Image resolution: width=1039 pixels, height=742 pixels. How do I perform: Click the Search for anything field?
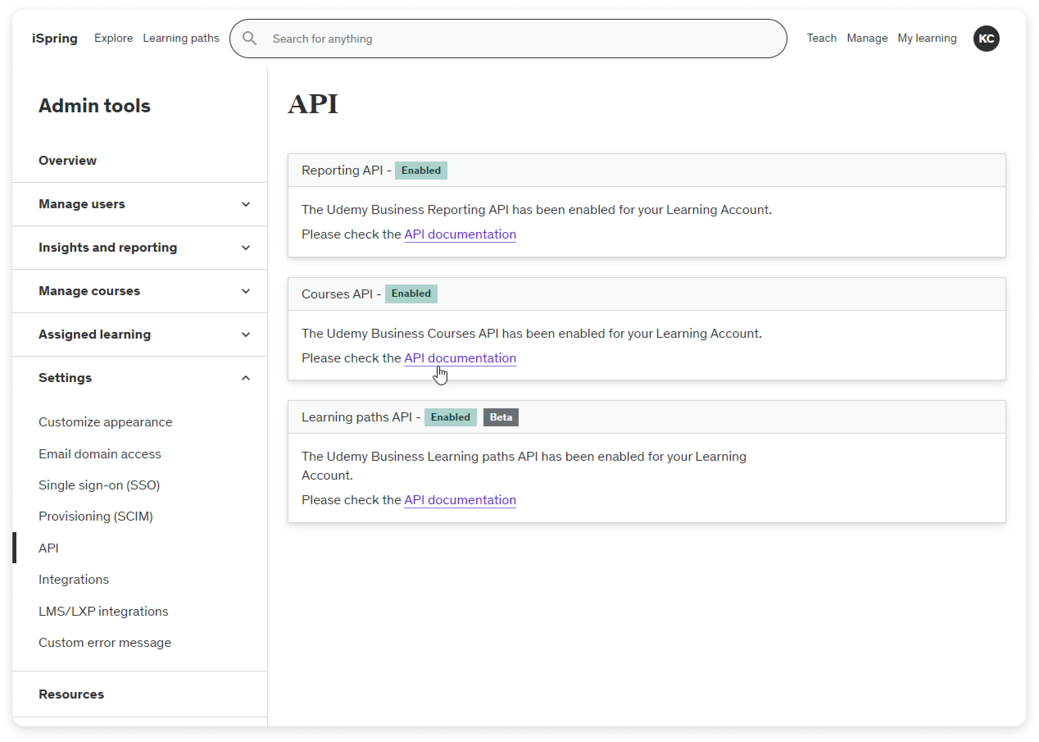coord(508,39)
